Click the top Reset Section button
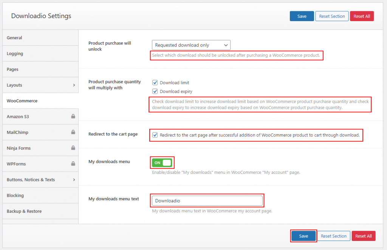This screenshot has width=387, height=250. (332, 16)
